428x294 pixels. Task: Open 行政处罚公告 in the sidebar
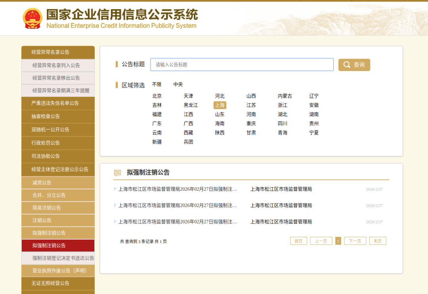point(58,143)
